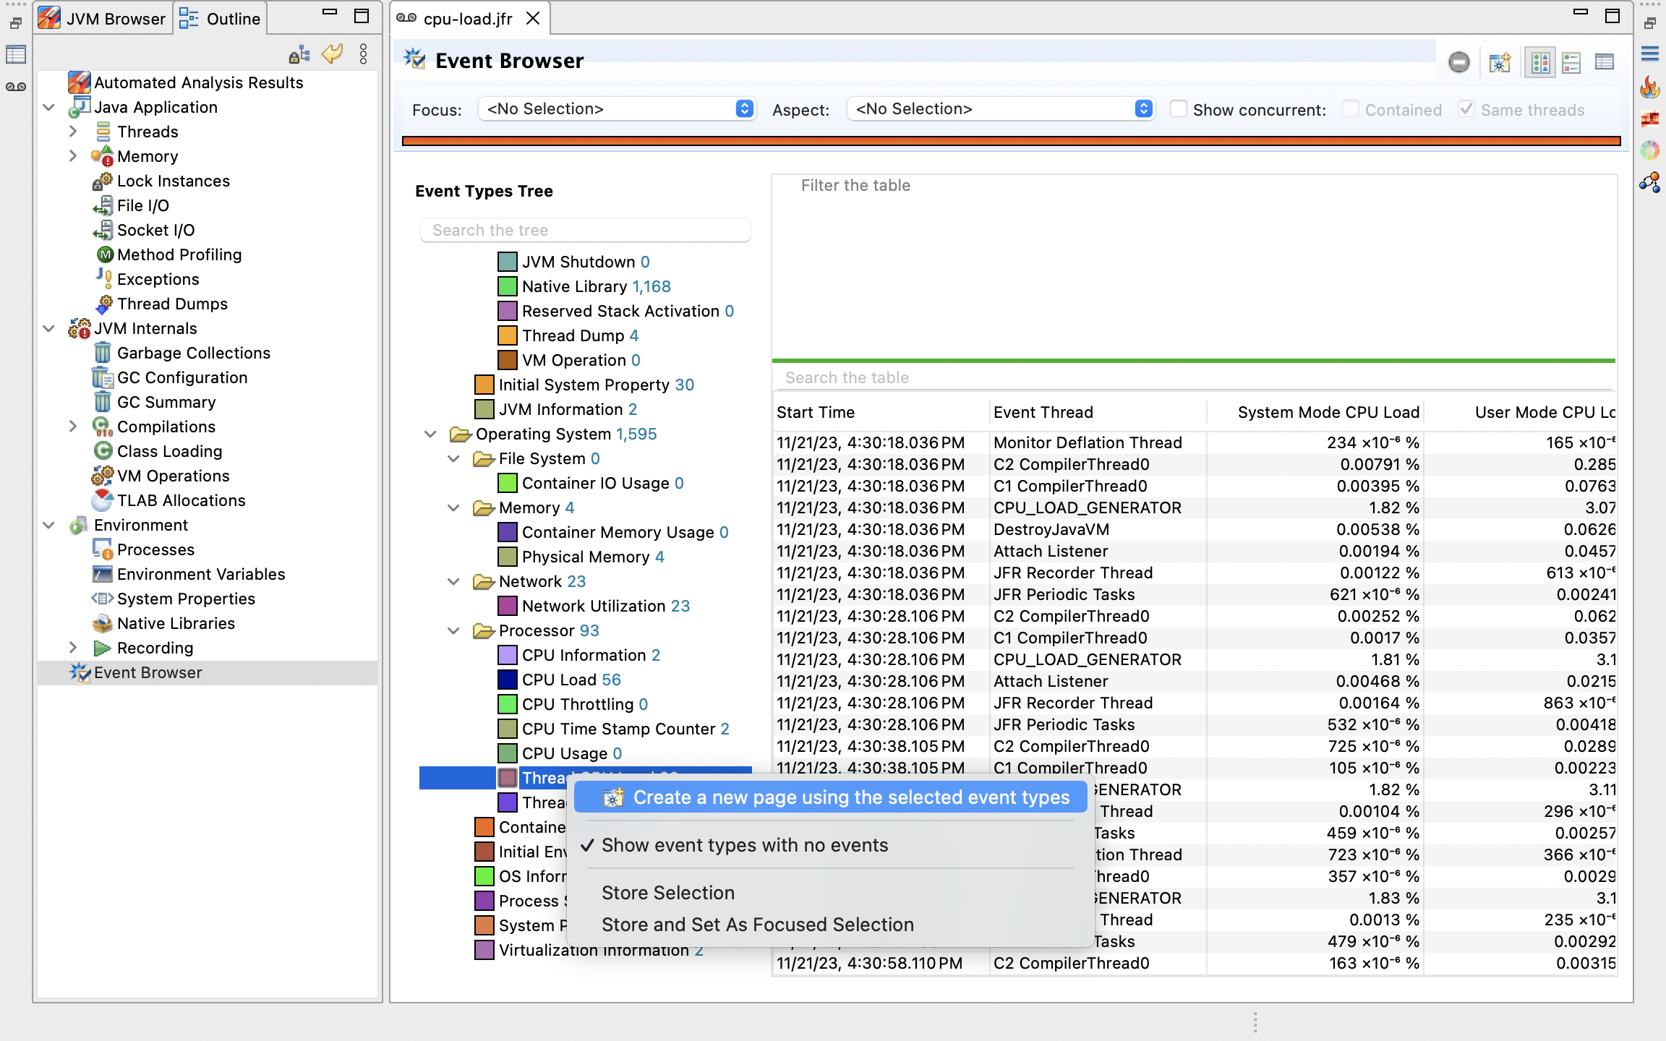
Task: Enable the Show concurrent checkbox
Action: [x=1179, y=109]
